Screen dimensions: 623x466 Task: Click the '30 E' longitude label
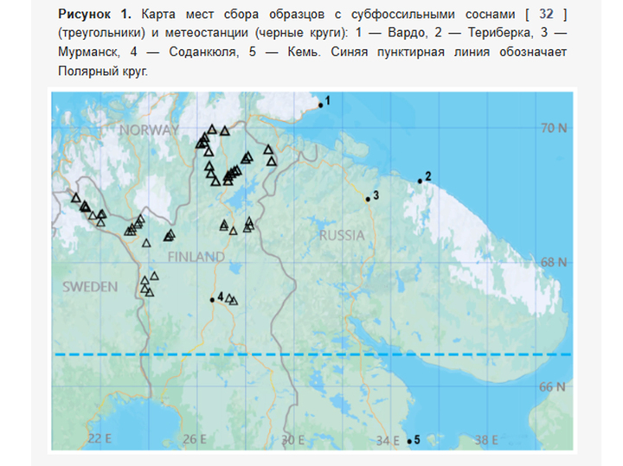pos(292,440)
